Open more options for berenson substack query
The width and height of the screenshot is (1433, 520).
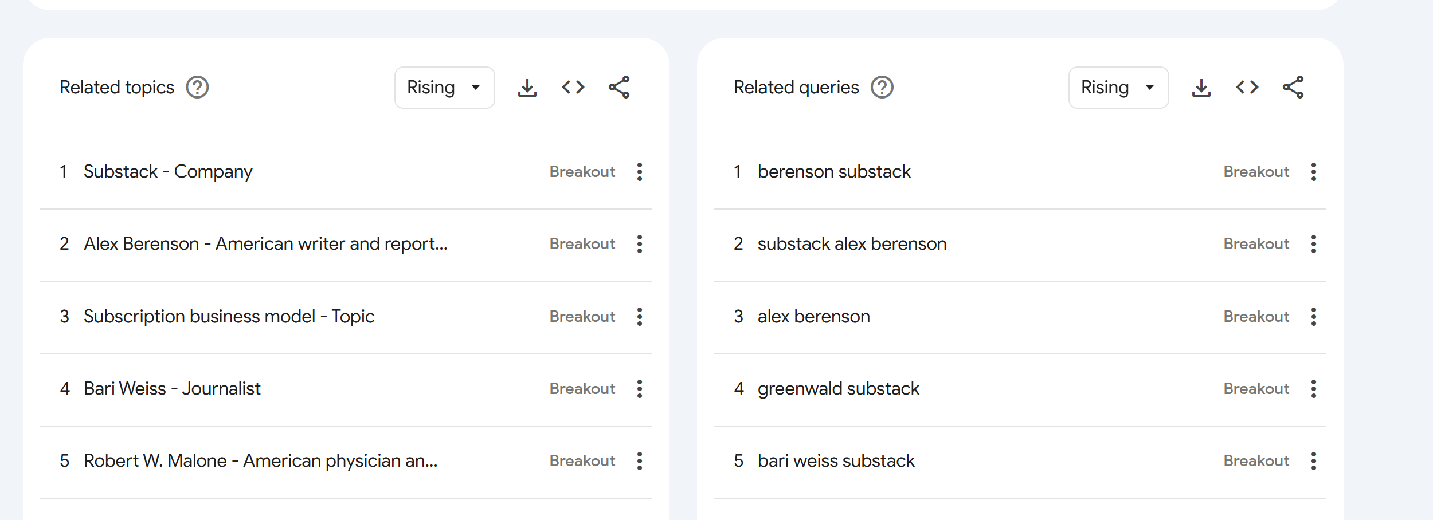tap(1314, 172)
